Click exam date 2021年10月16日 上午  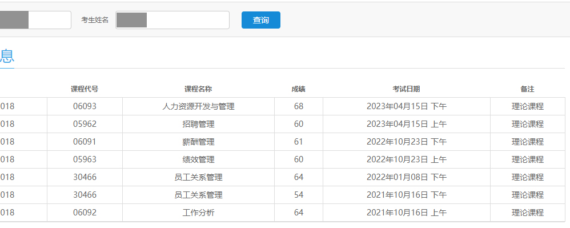pos(407,213)
